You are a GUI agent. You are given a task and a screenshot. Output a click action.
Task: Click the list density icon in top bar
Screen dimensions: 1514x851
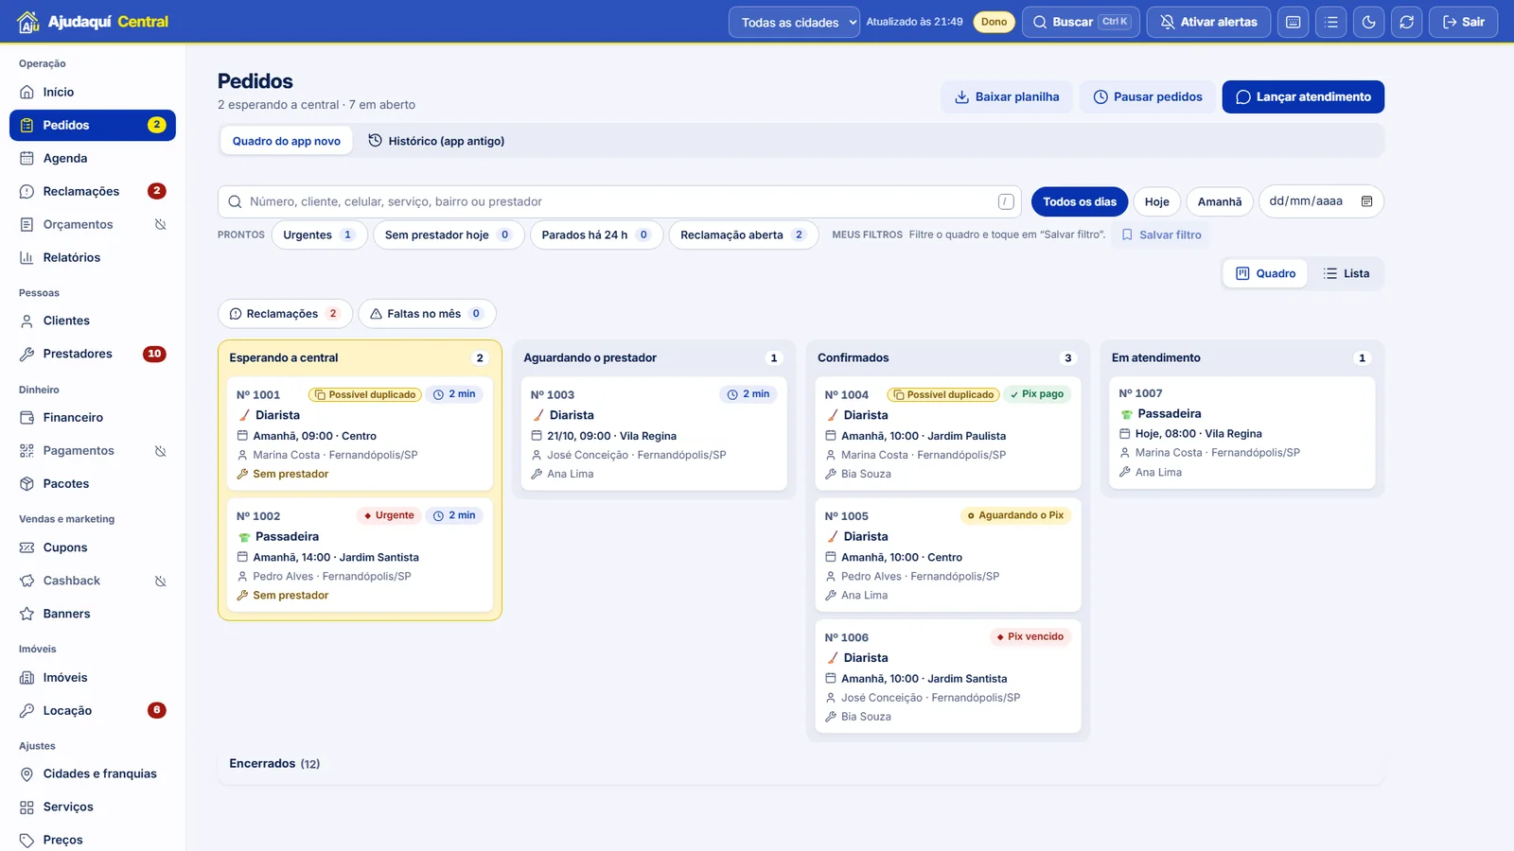(x=1331, y=22)
